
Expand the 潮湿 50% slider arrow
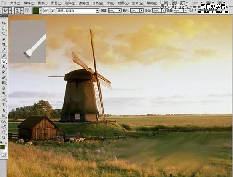pyautogui.click(x=120, y=11)
